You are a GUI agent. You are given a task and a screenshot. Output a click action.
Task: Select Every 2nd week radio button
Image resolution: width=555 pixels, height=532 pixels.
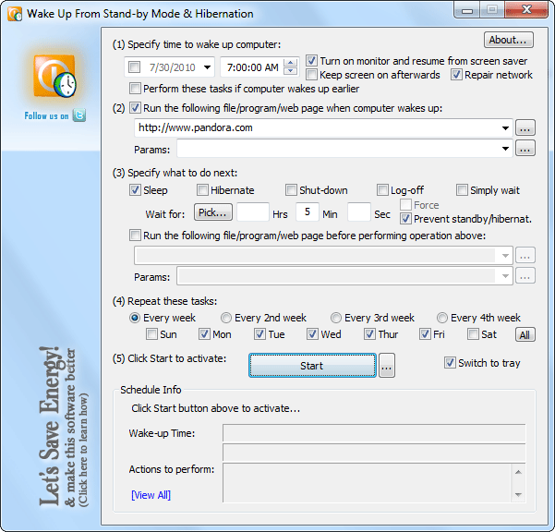pyautogui.click(x=226, y=318)
